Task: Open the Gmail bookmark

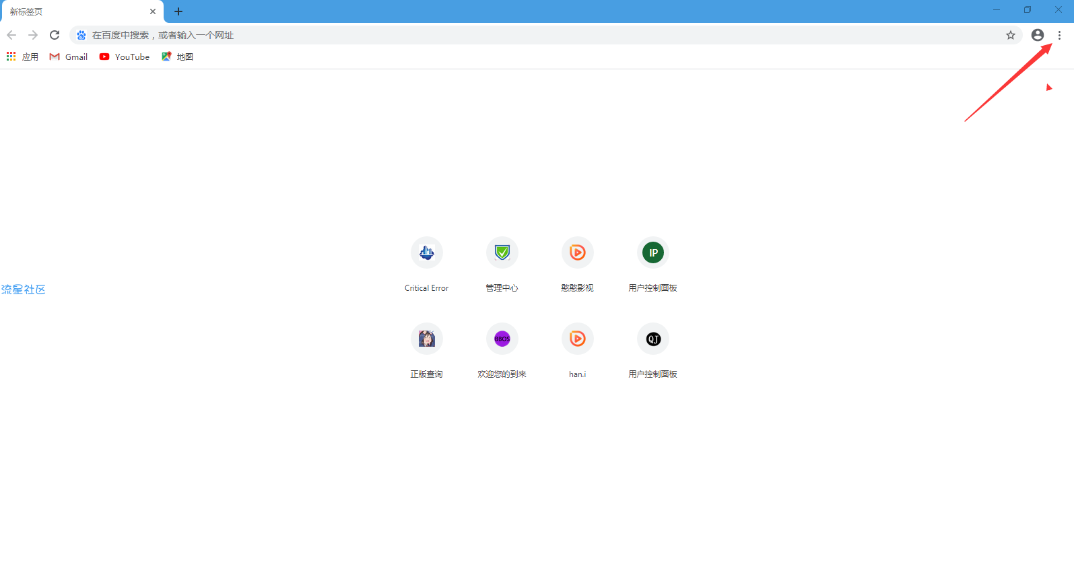Action: point(69,57)
